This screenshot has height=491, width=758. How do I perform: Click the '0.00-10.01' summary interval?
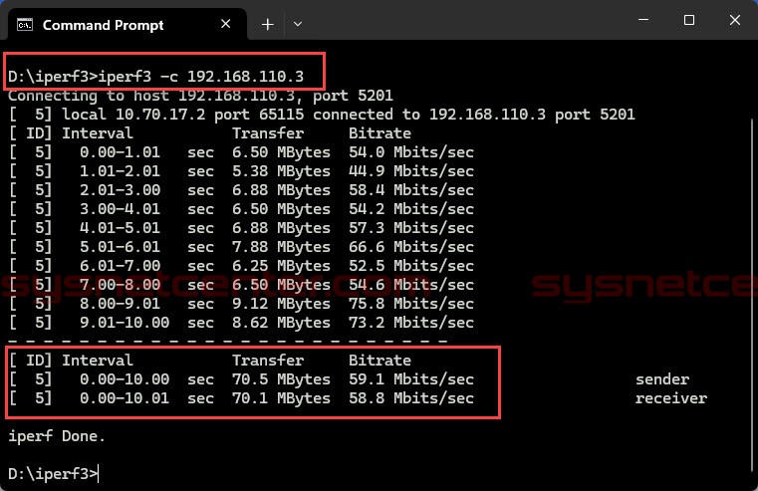click(125, 397)
